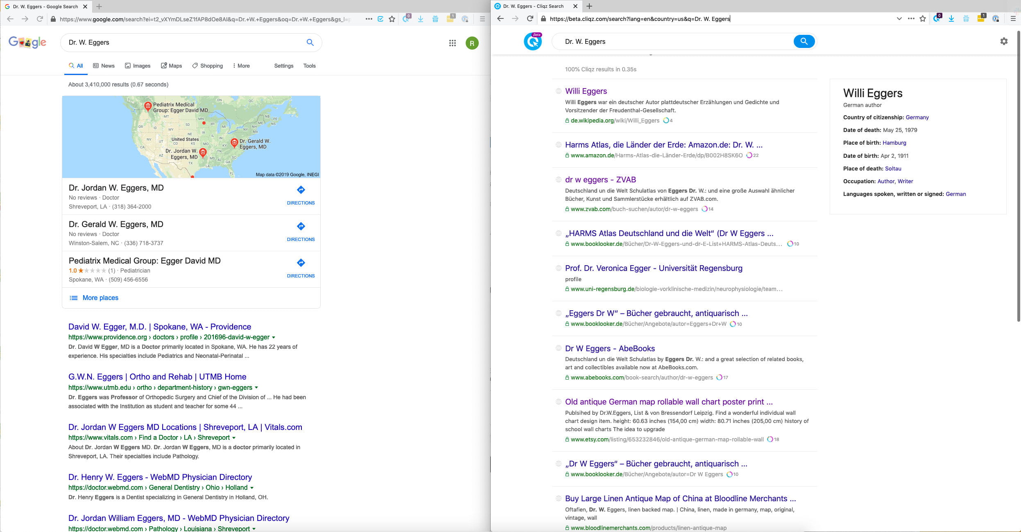Open Prof. Dr. Veronica Egger Regensburg result
1021x532 pixels.
click(x=654, y=268)
